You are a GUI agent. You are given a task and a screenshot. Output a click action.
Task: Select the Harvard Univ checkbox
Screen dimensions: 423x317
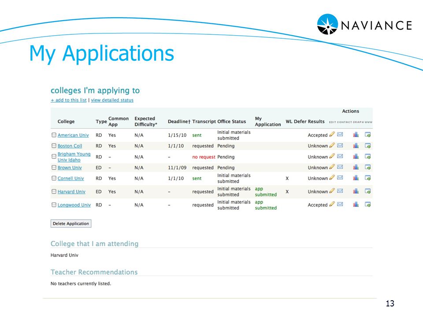tap(54, 192)
